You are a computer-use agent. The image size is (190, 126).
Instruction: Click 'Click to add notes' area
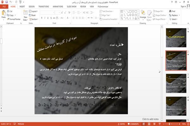click(x=150, y=119)
